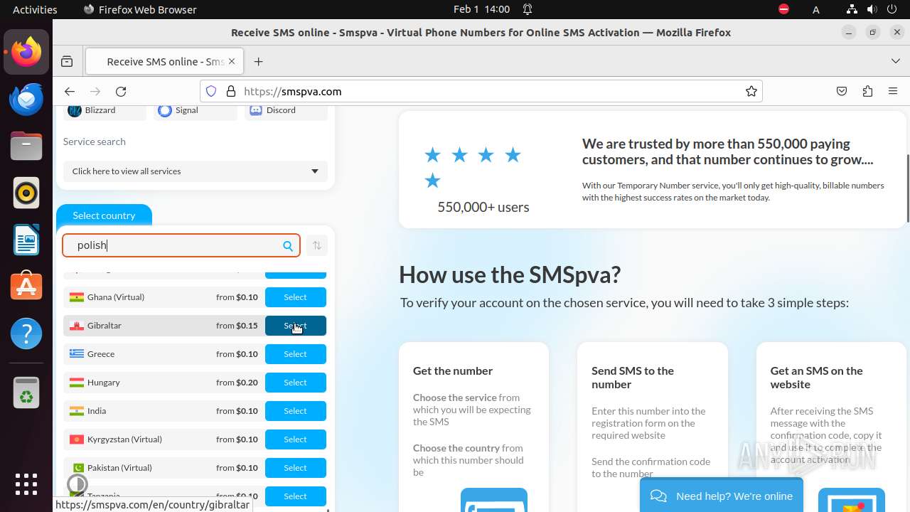Viewport: 910px width, 512px height.
Task: Select Greece country
Action: [x=295, y=354]
